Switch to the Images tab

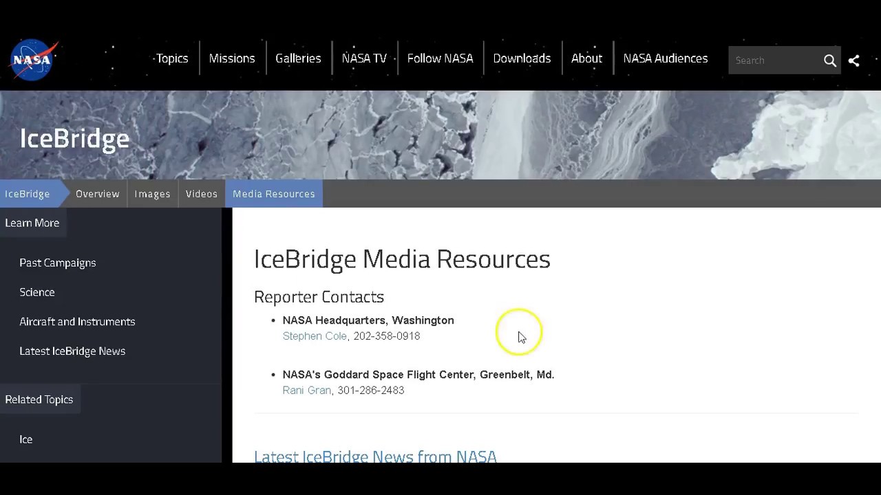click(x=152, y=194)
